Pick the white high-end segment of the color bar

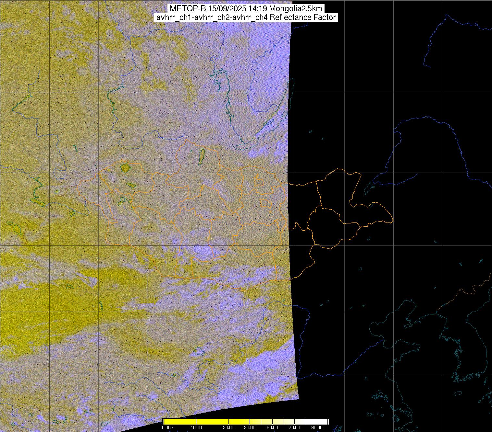[316, 422]
